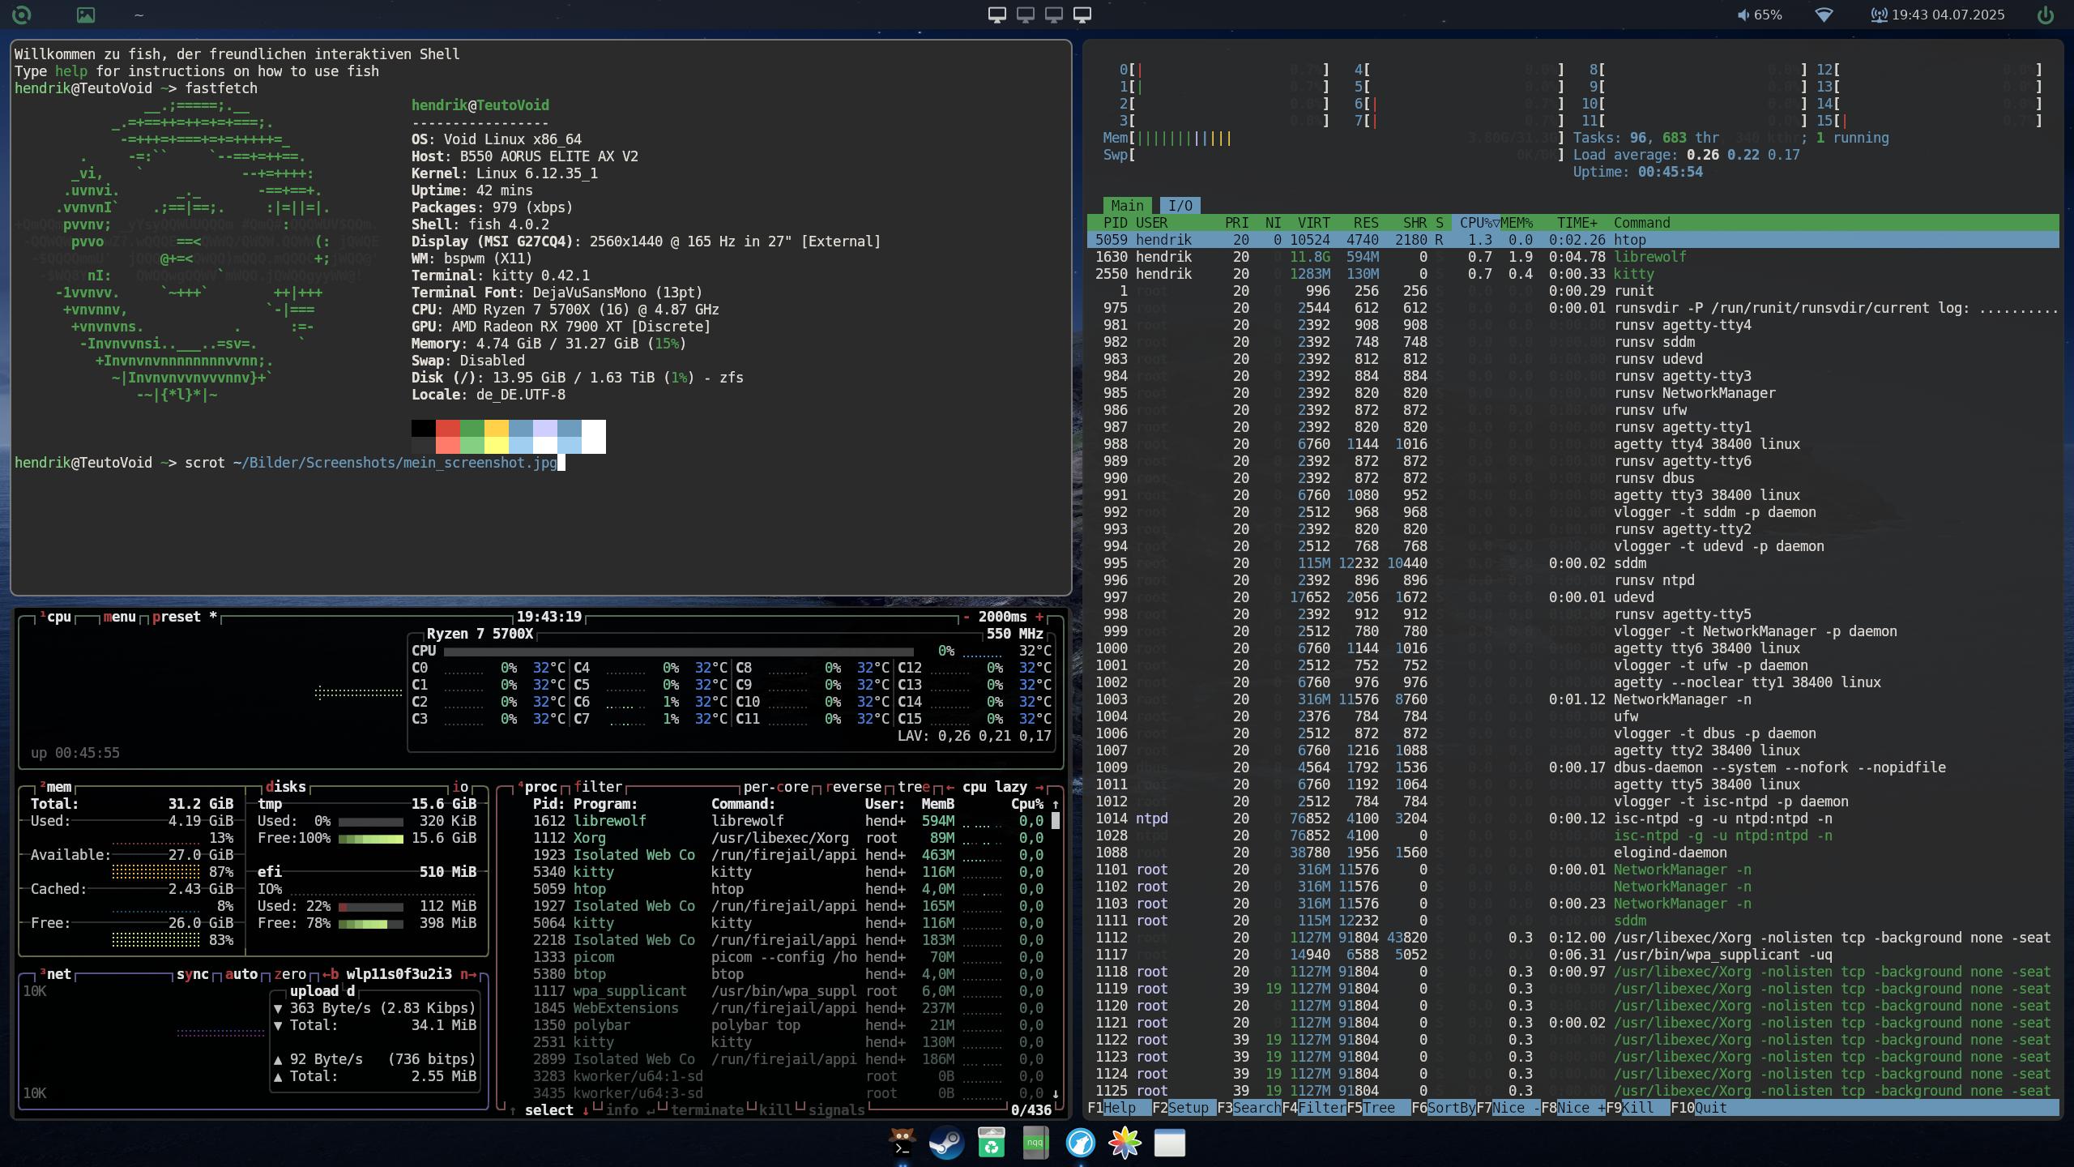Image resolution: width=2074 pixels, height=1167 pixels.
Task: Toggle tree view in btop proc box
Action: pos(914,787)
